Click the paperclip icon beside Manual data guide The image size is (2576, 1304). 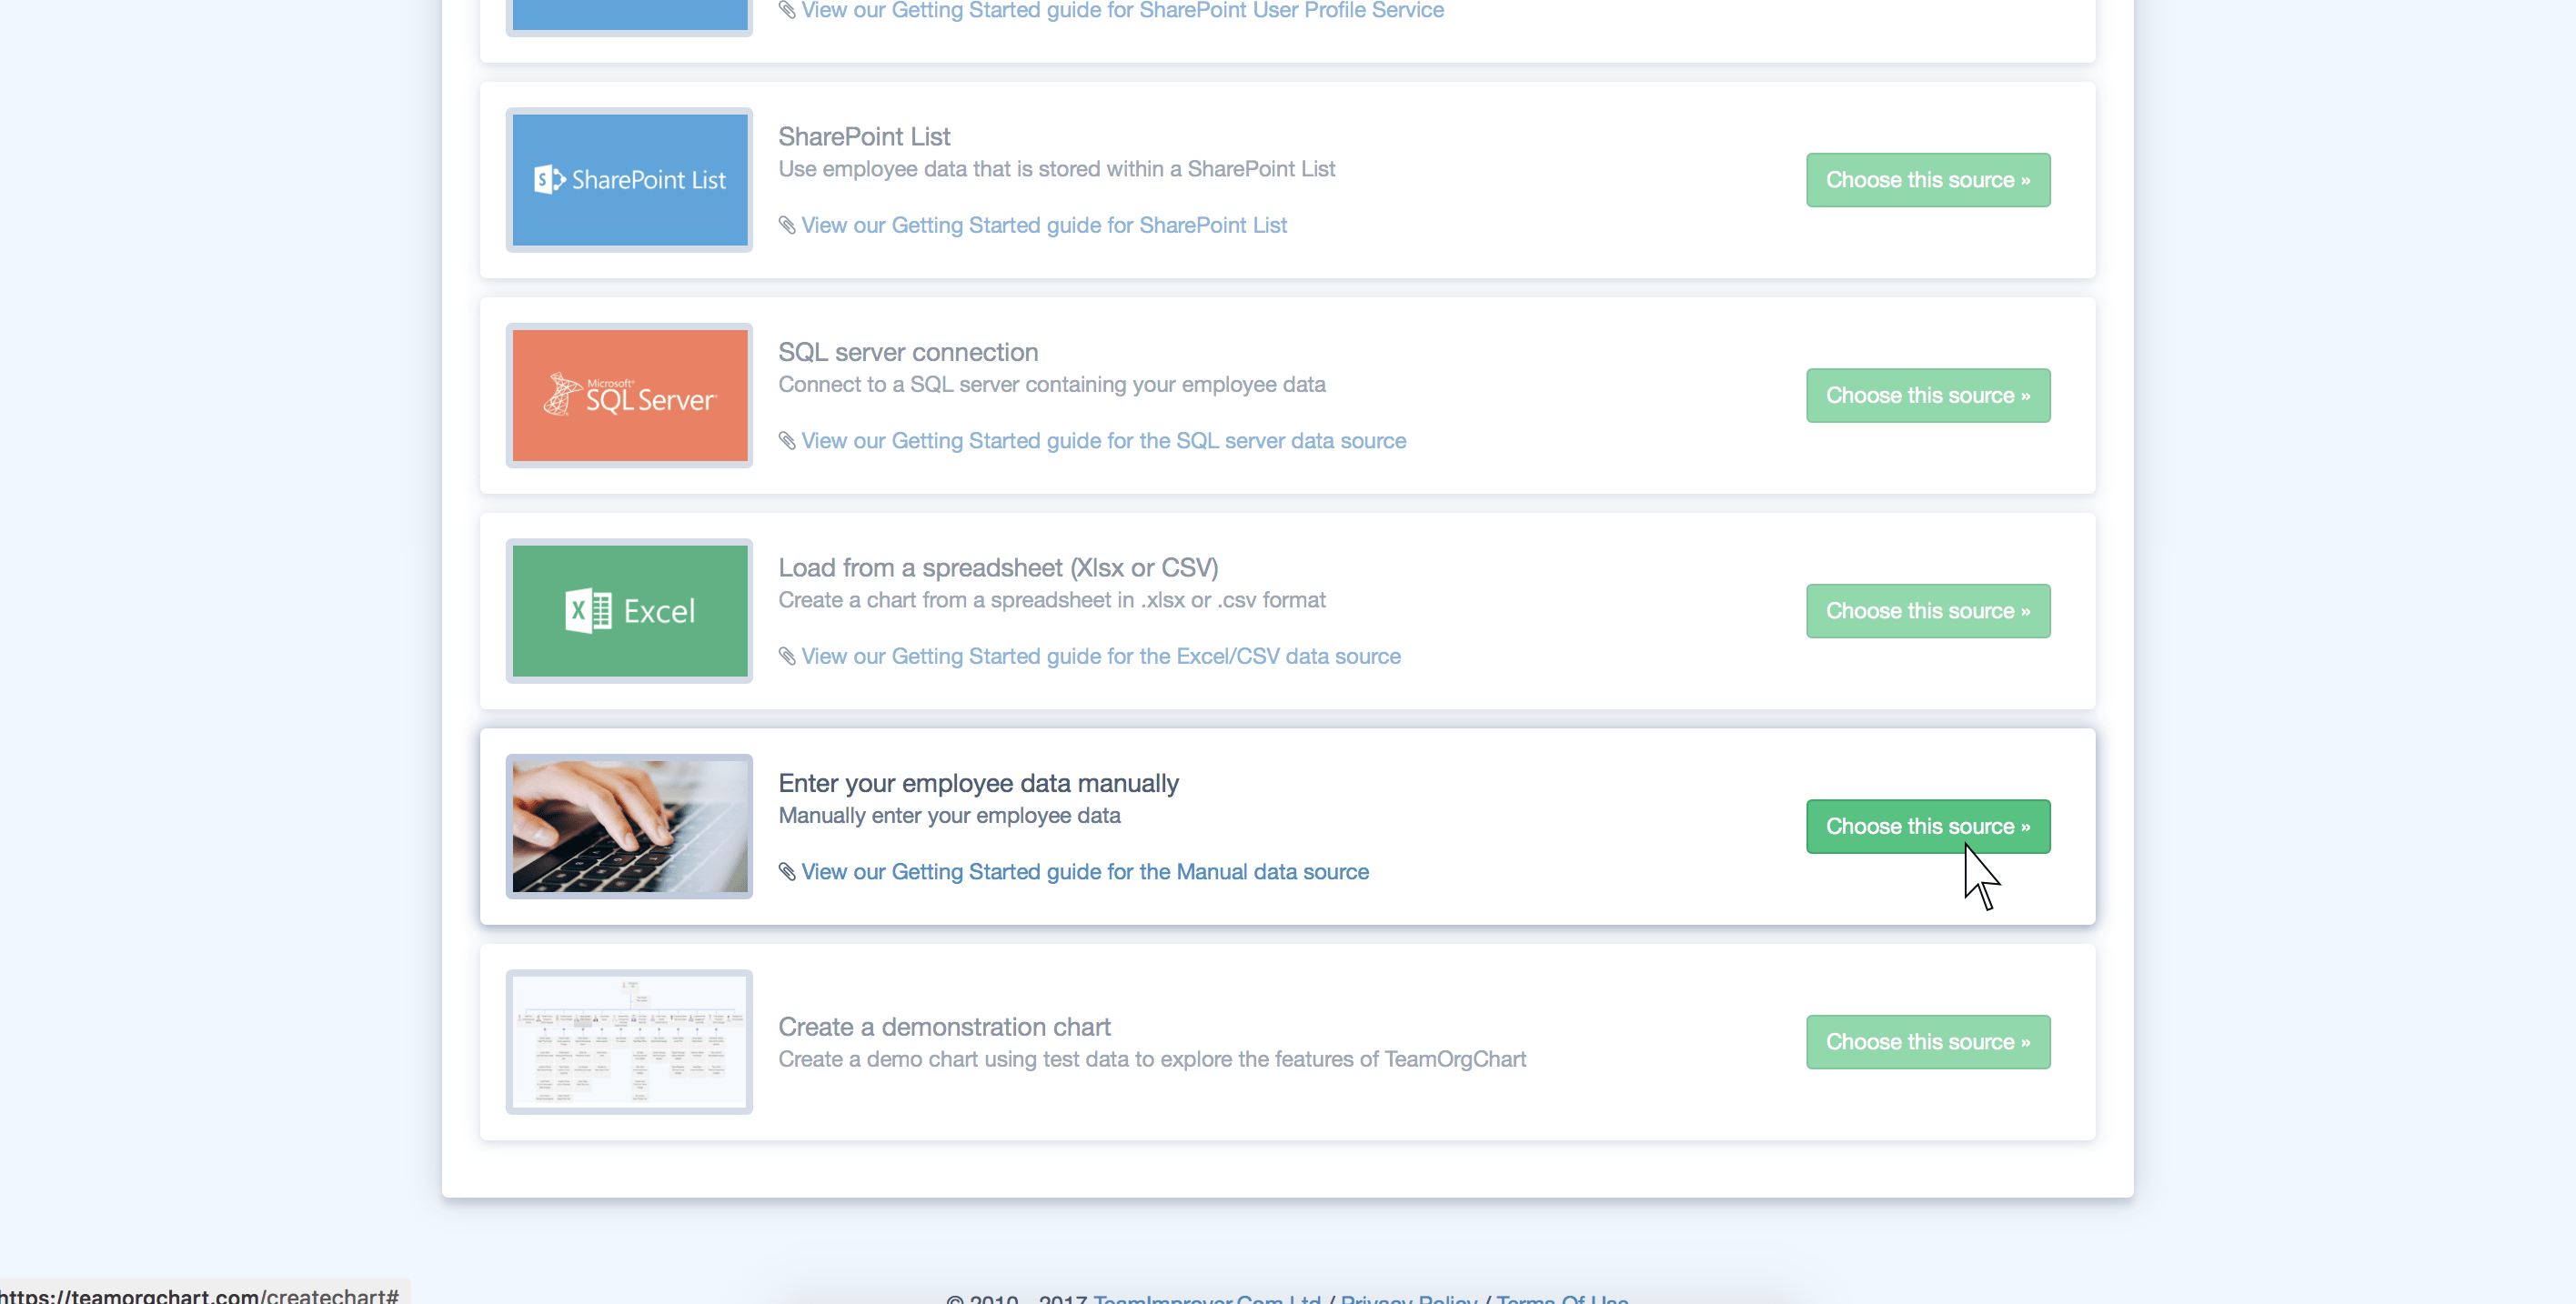click(787, 872)
